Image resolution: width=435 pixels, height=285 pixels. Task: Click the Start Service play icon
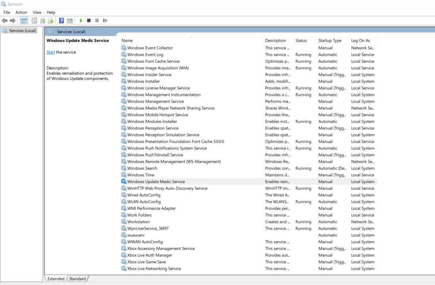click(x=81, y=21)
